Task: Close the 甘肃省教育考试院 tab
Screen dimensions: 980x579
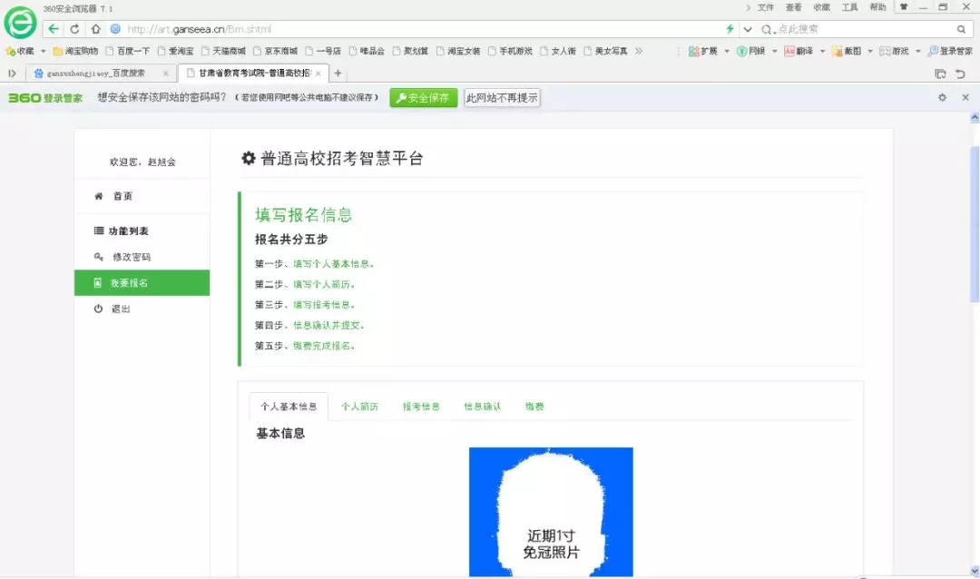Action: click(x=318, y=74)
